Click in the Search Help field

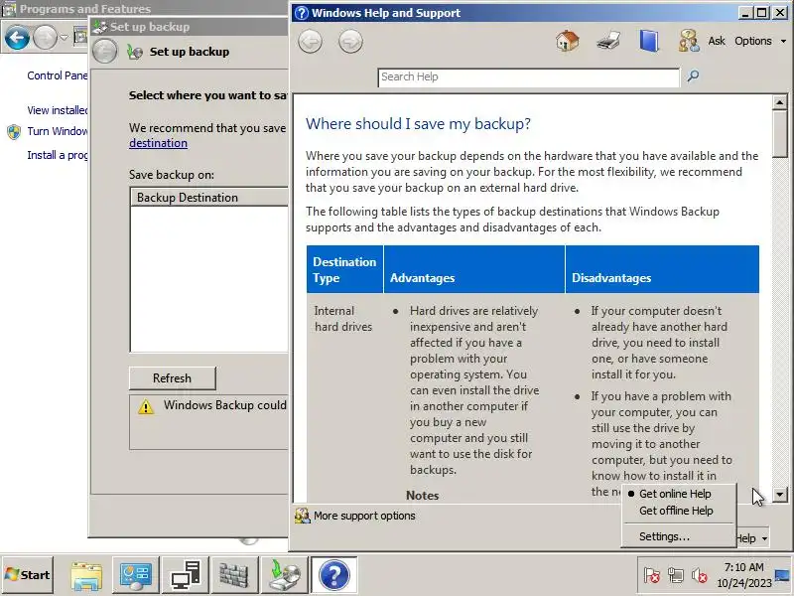pos(528,77)
